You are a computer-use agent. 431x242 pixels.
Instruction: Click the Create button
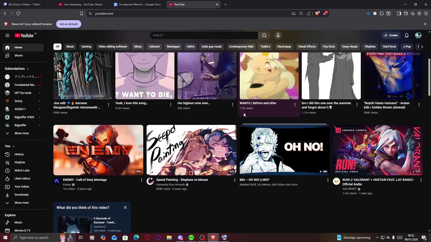click(391, 35)
